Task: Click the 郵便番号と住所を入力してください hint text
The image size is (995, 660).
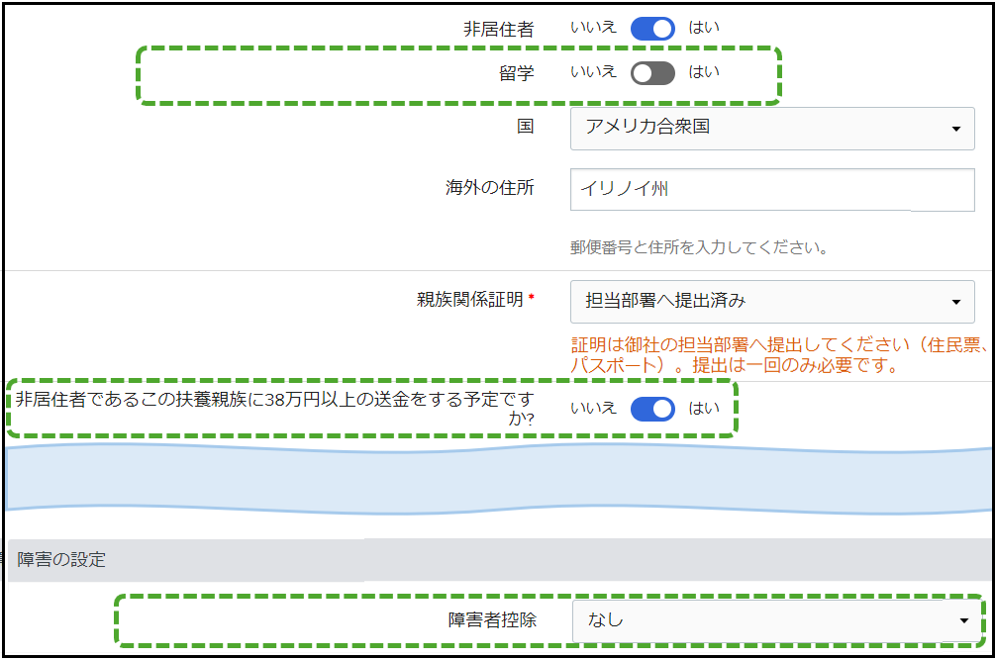Action: click(x=699, y=247)
